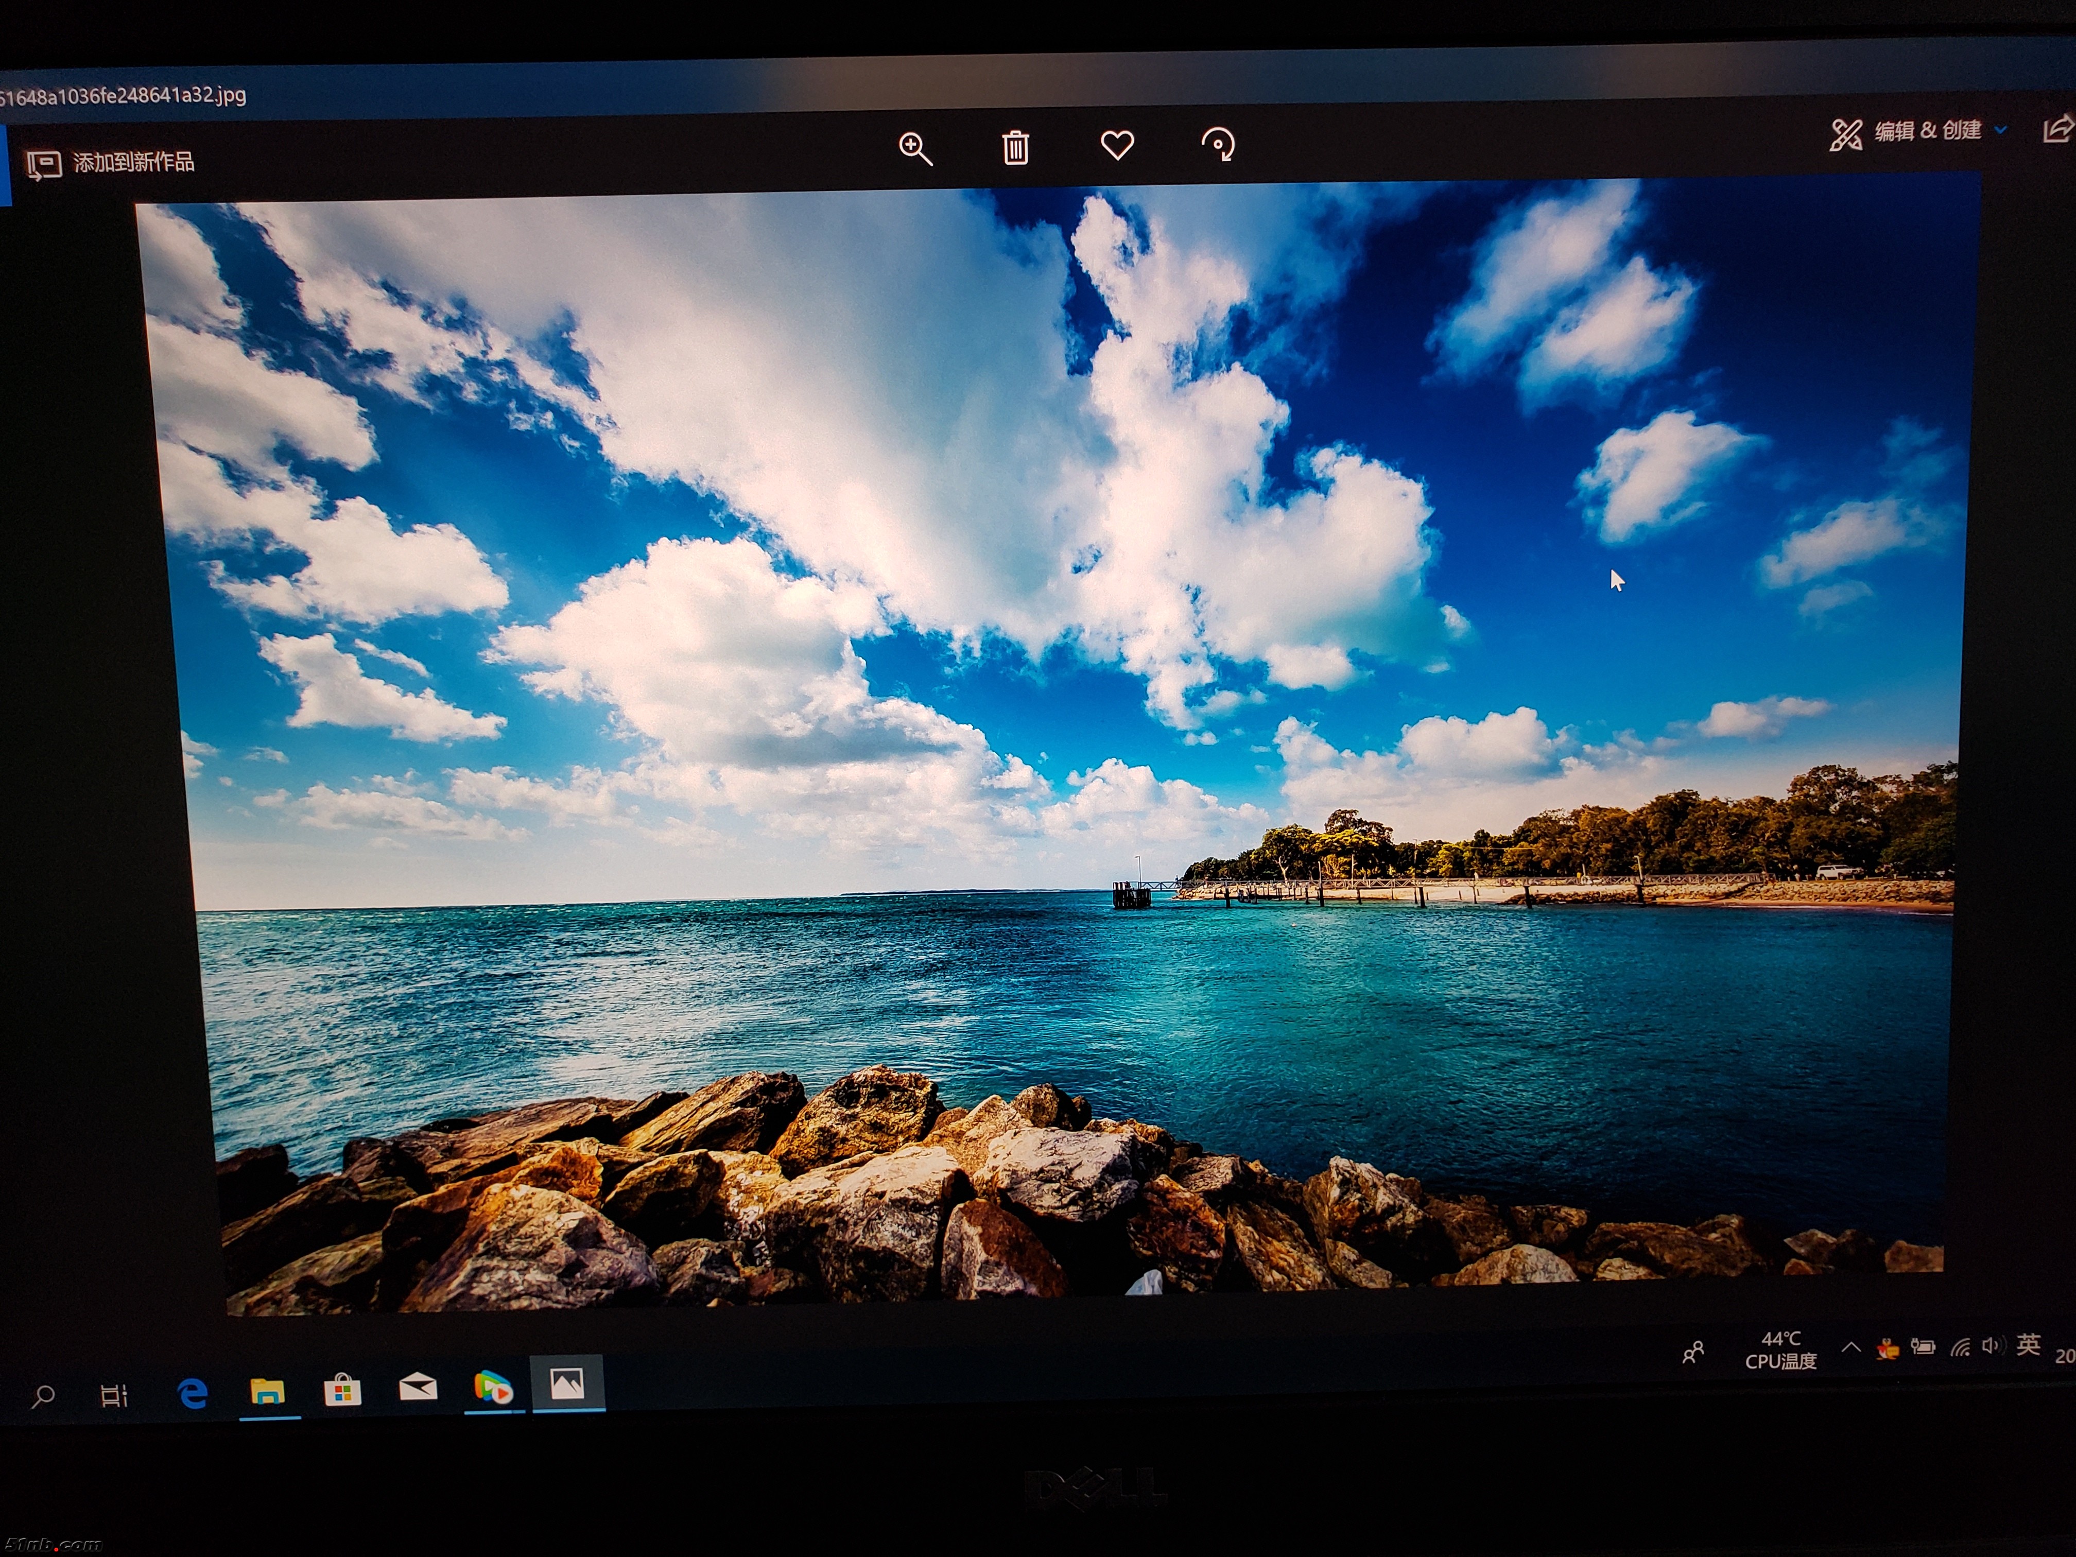
Task: Open File Explorer from taskbar
Action: (267, 1391)
